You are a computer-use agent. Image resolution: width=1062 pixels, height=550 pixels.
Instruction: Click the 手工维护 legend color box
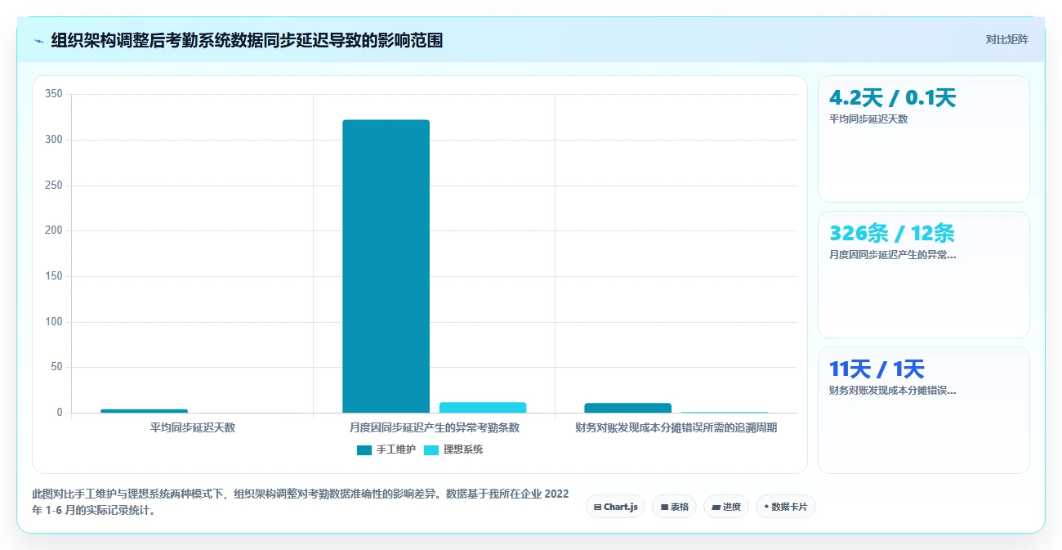[364, 450]
